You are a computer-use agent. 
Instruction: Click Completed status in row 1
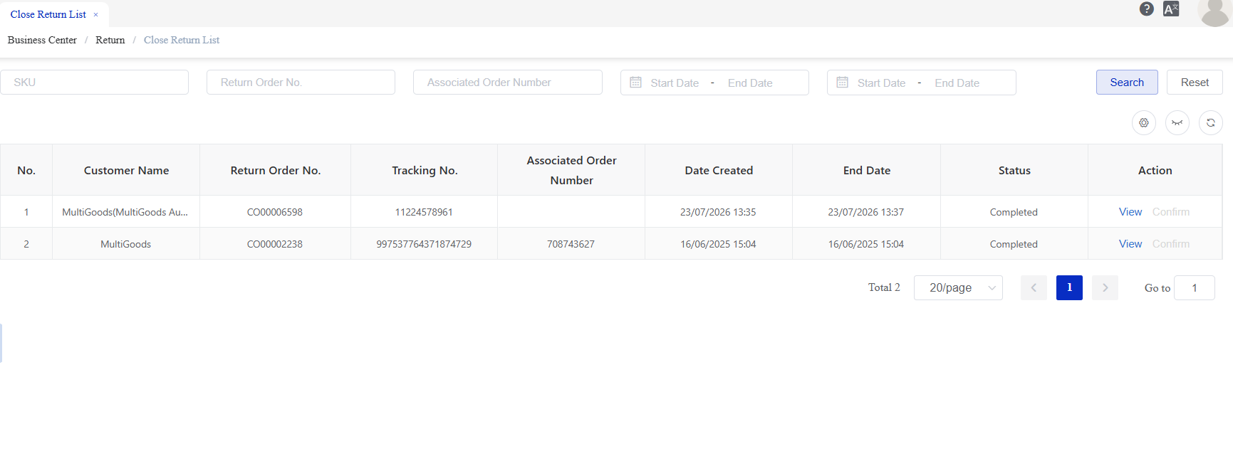point(1014,212)
